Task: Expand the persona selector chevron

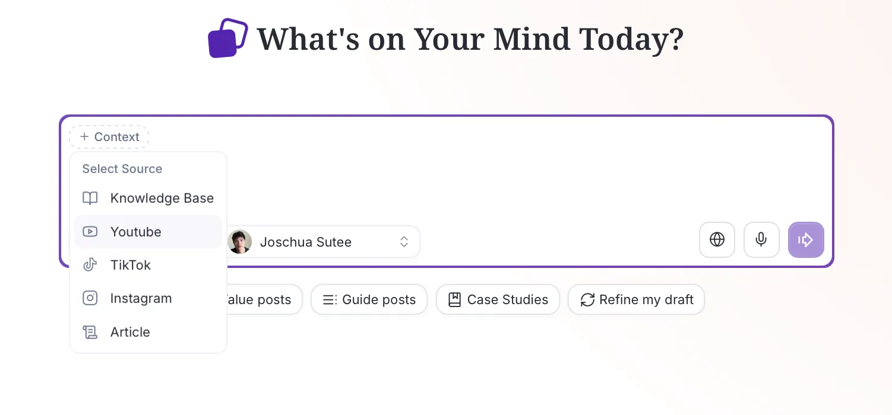Action: click(404, 241)
